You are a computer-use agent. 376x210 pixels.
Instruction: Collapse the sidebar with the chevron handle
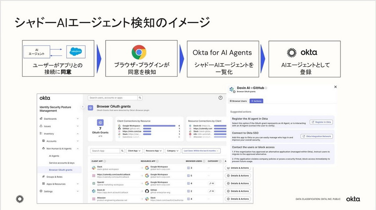tap(83, 107)
